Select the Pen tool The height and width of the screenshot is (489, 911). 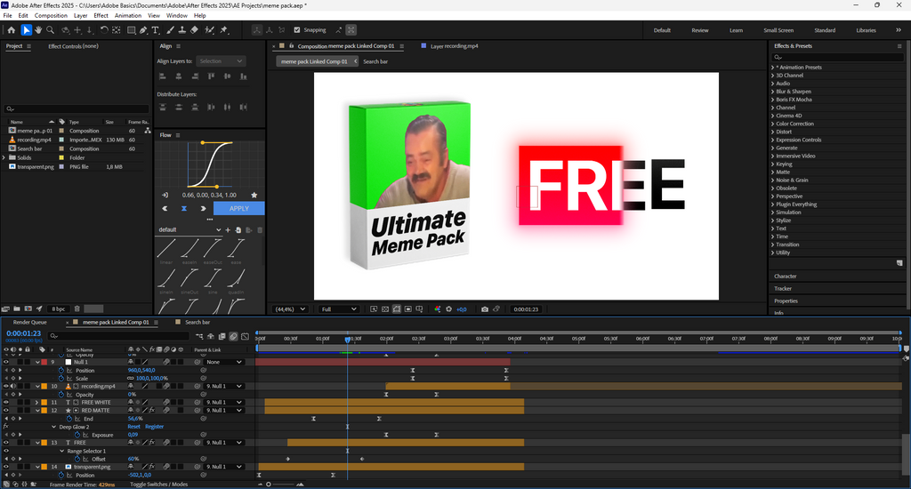[144, 30]
